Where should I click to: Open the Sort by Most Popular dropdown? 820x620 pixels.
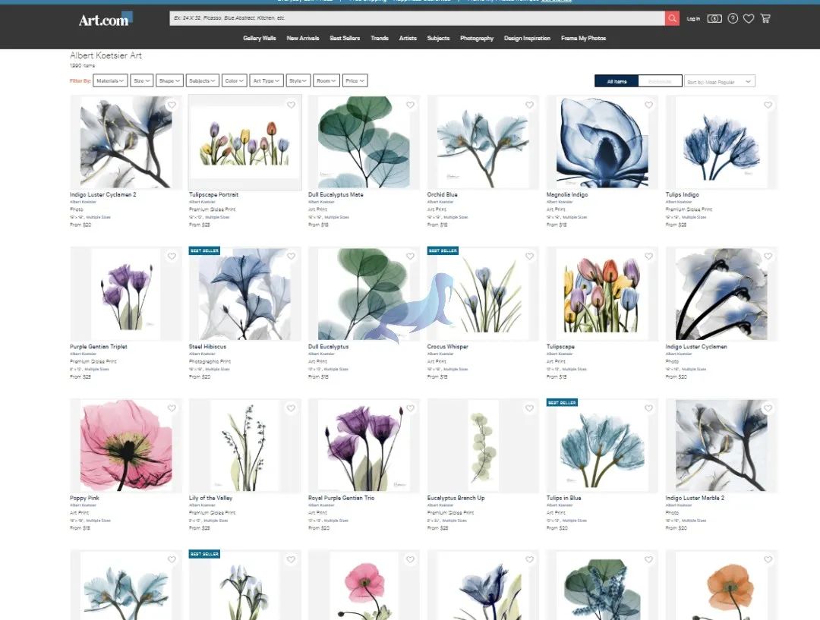tap(720, 81)
